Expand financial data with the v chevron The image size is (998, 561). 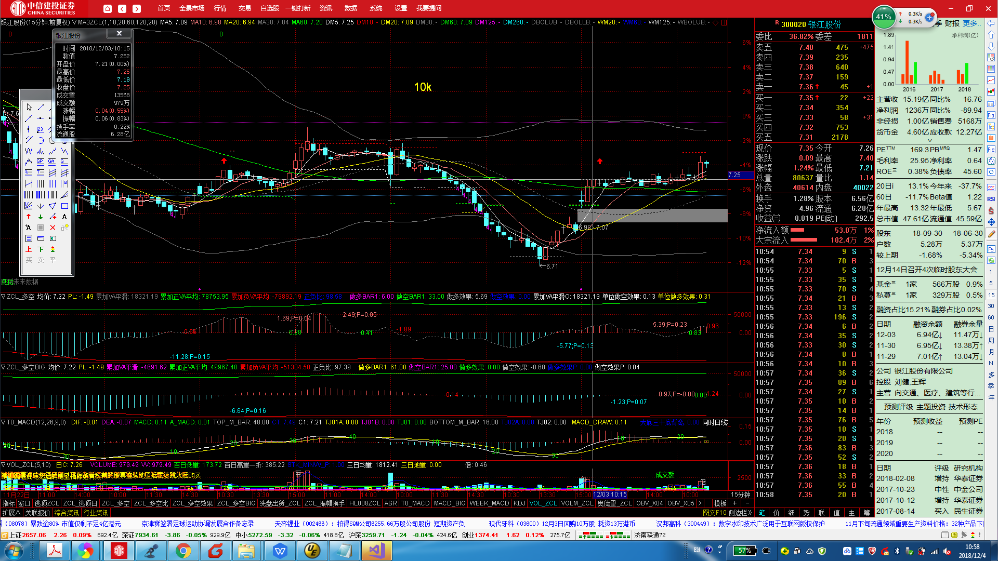[930, 140]
